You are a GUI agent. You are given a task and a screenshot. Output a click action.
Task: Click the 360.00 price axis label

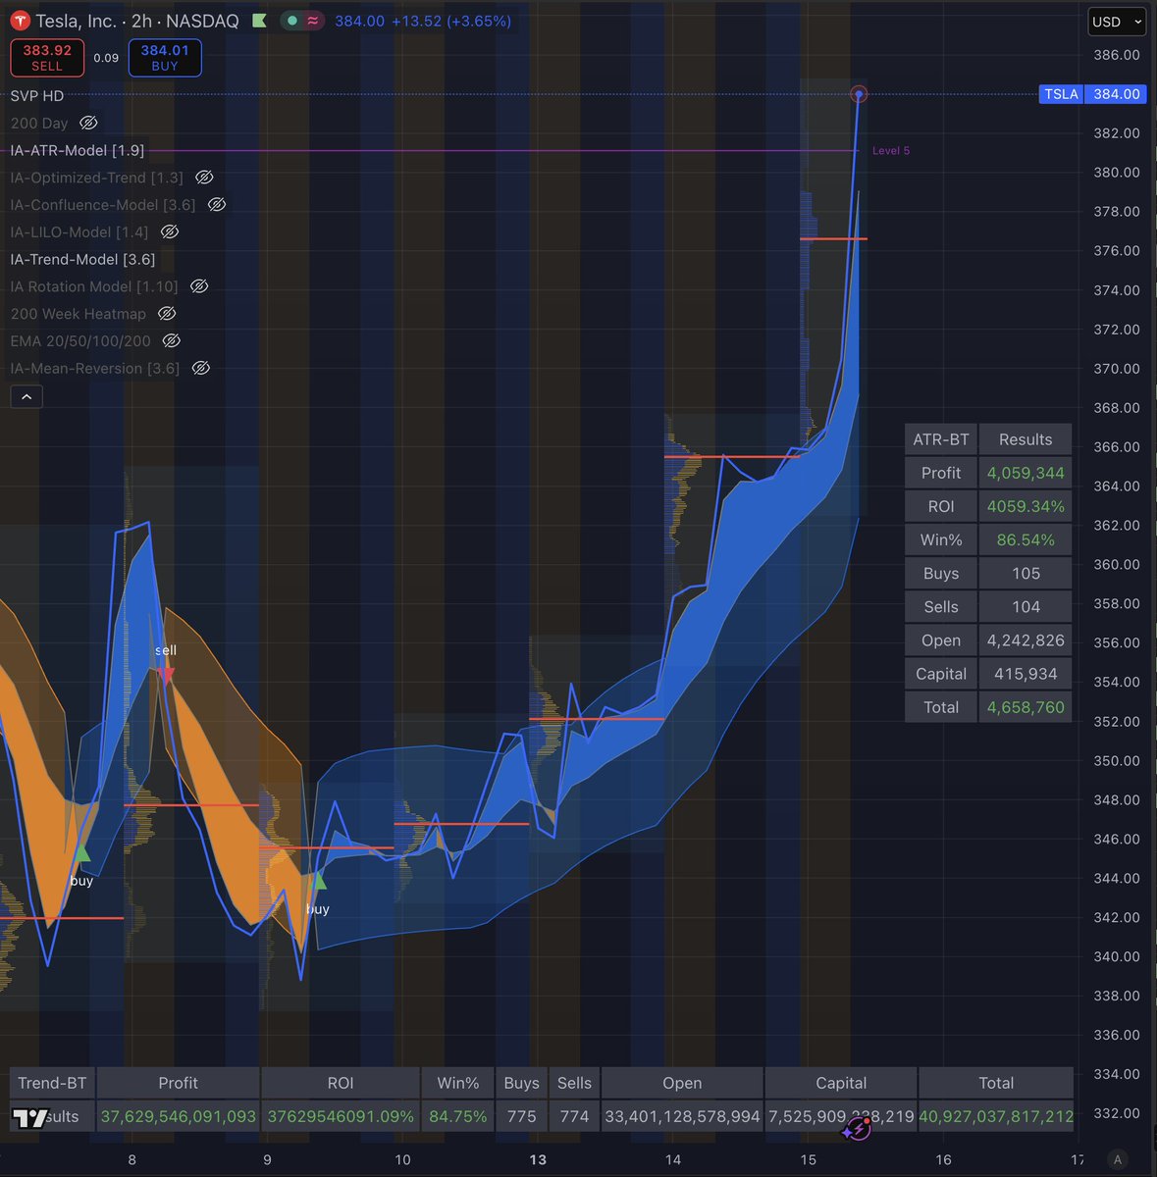click(1117, 565)
